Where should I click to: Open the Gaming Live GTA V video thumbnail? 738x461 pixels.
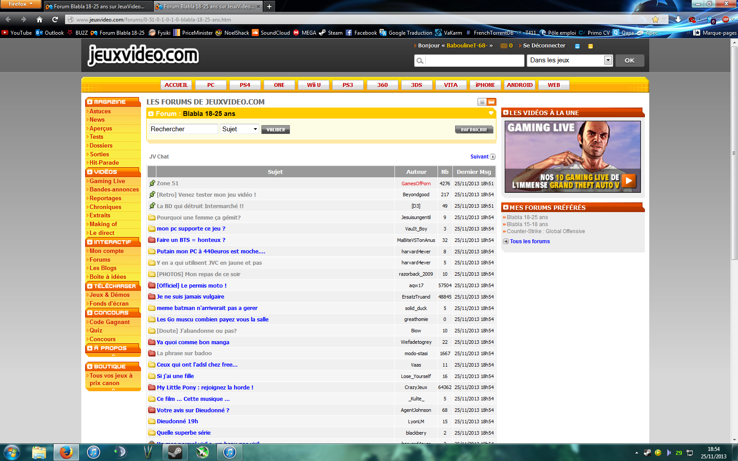[x=572, y=156]
